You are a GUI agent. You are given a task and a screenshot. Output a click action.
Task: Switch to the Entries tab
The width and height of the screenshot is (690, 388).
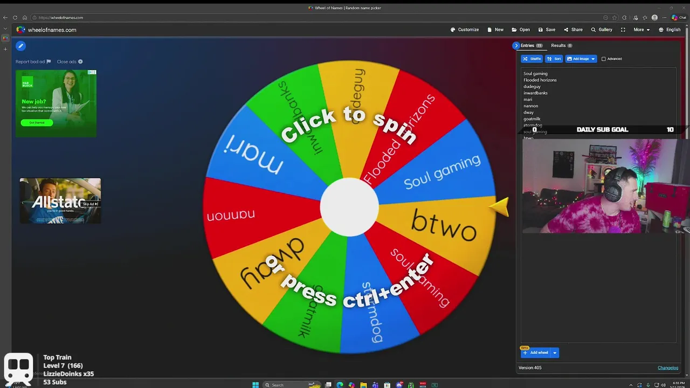tap(532, 46)
